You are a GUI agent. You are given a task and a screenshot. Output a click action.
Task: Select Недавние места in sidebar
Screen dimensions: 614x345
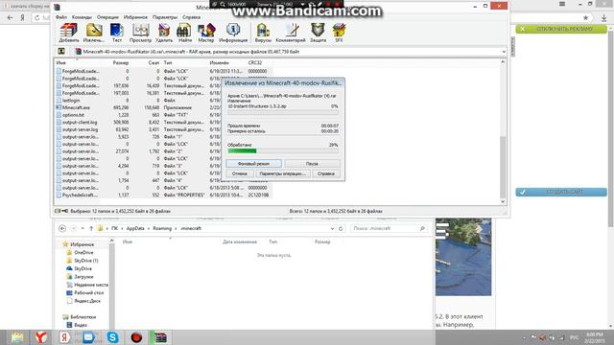point(91,285)
